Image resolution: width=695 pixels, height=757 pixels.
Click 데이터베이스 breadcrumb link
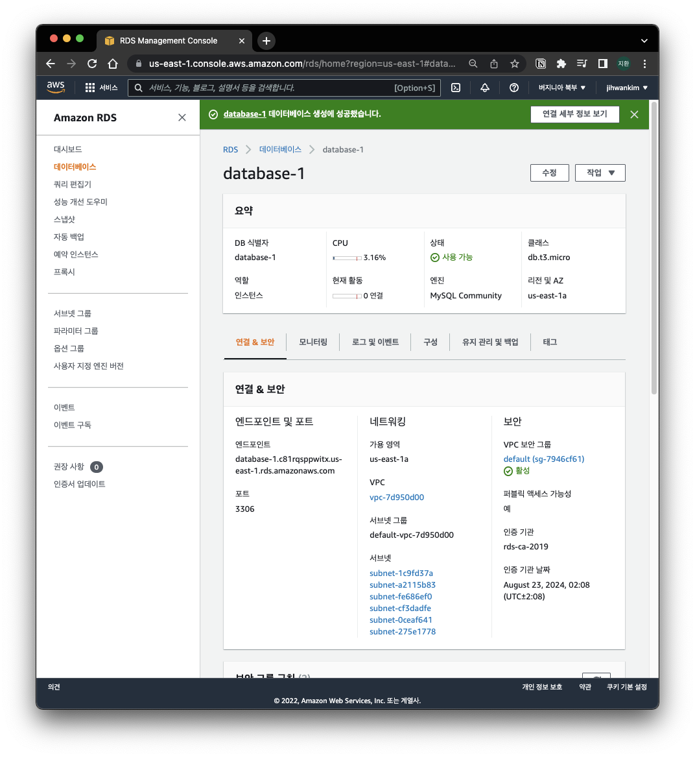pos(280,150)
